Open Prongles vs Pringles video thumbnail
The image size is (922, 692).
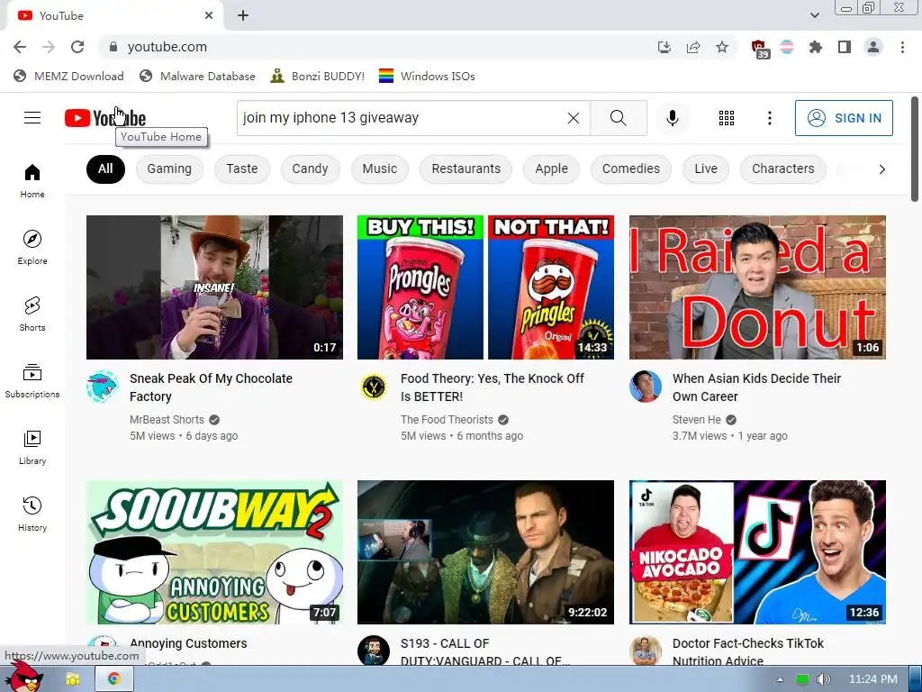click(x=485, y=287)
